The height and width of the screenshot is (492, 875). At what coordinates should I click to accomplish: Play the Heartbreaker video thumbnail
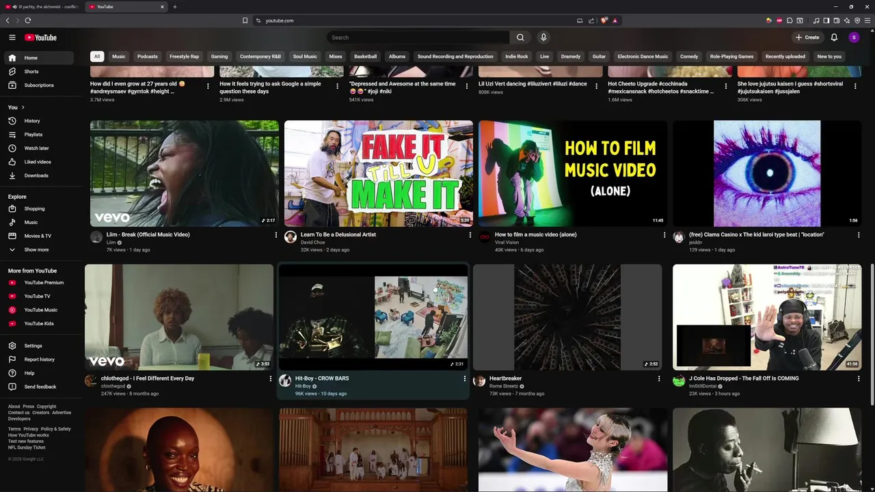[567, 317]
